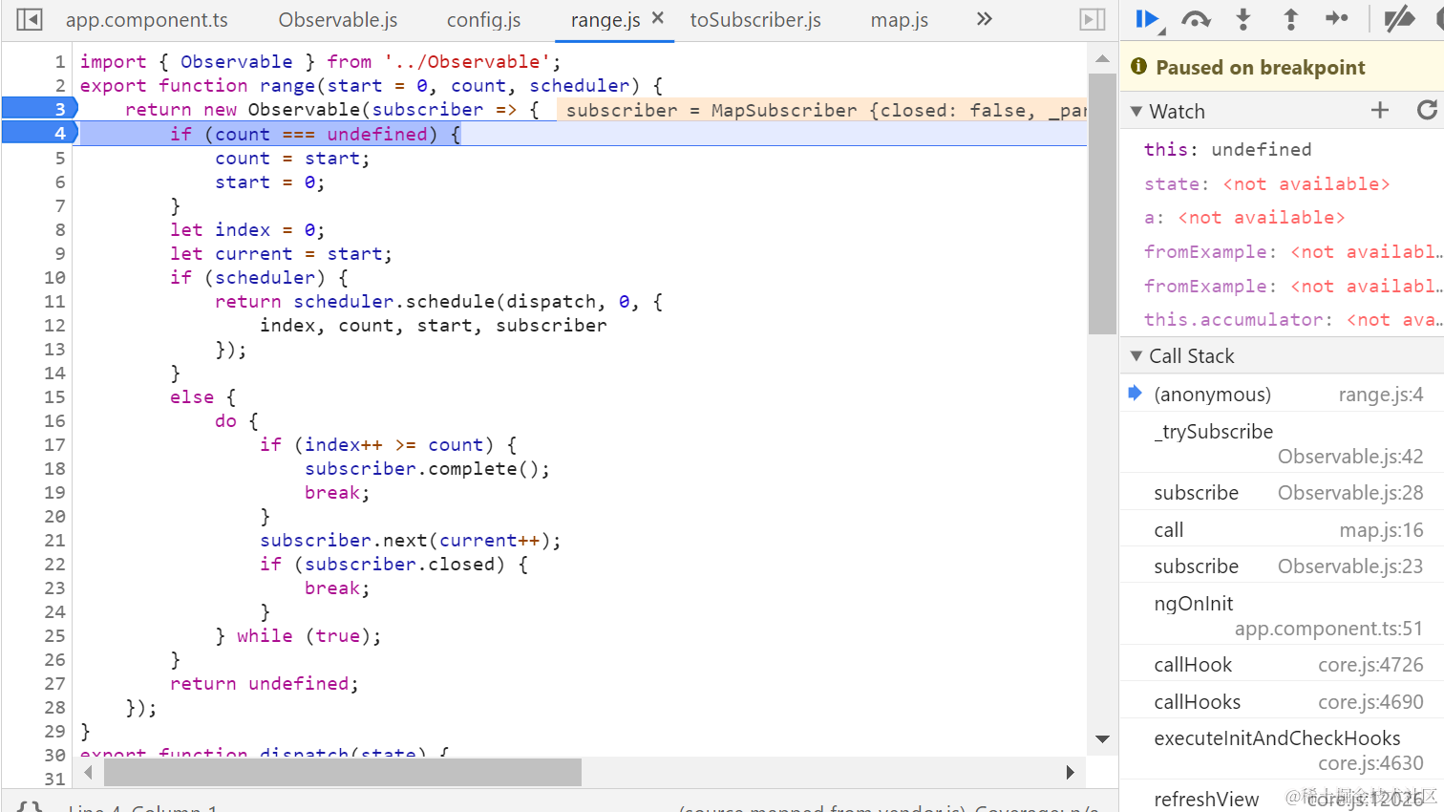Select subscribe Observable.js:28 call frame
This screenshot has width=1444, height=812.
[x=1282, y=493]
